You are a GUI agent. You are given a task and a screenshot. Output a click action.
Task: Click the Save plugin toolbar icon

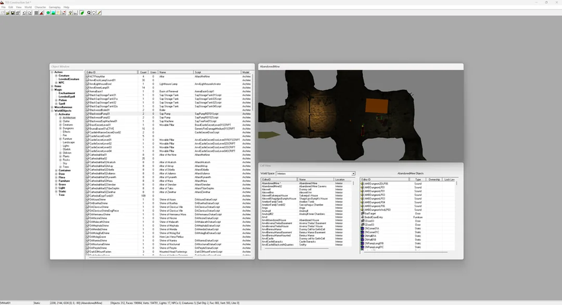coord(13,13)
